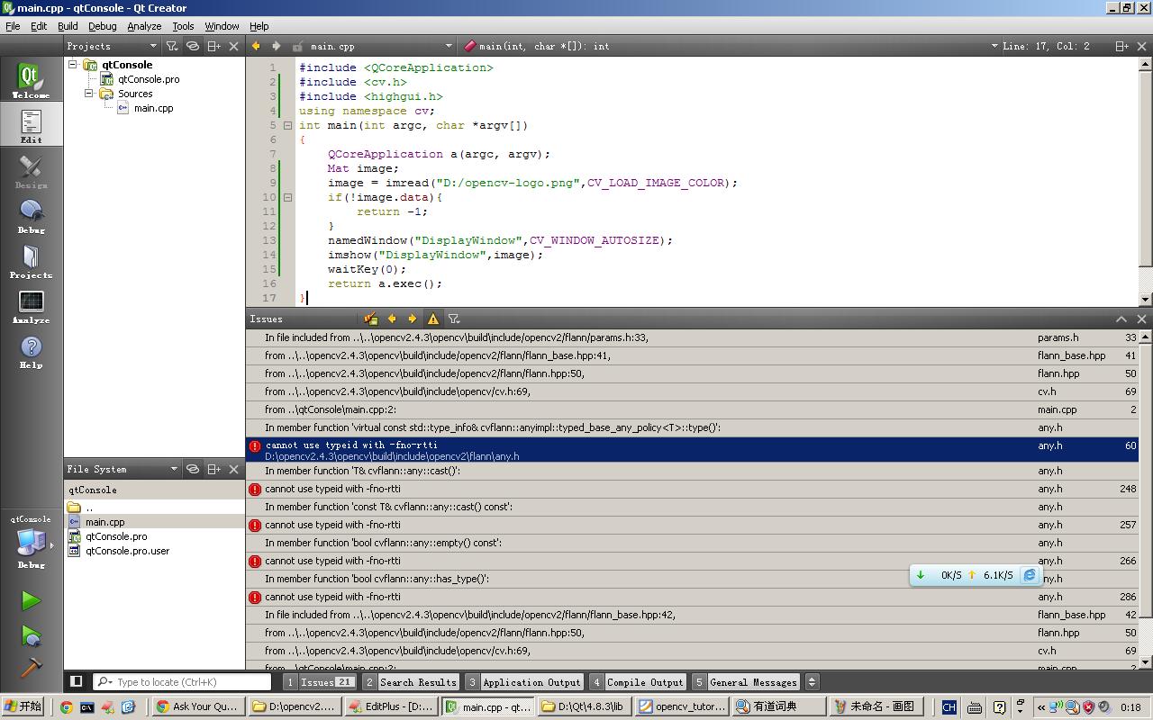Toggle the left sidebar visibility
1153x720 pixels.
coord(77,682)
